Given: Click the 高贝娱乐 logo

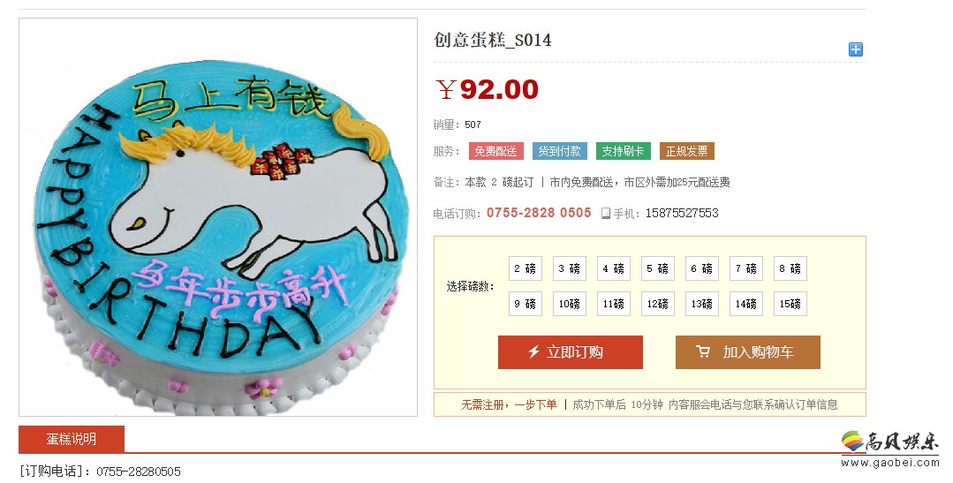Looking at the screenshot, I should point(889,448).
